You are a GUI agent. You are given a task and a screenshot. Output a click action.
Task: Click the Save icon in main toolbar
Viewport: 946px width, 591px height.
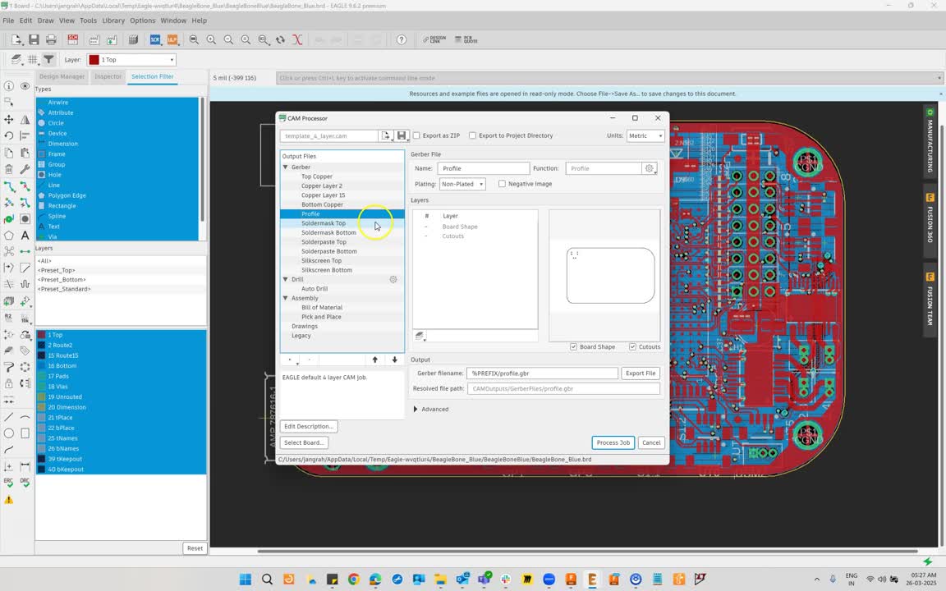(x=34, y=39)
